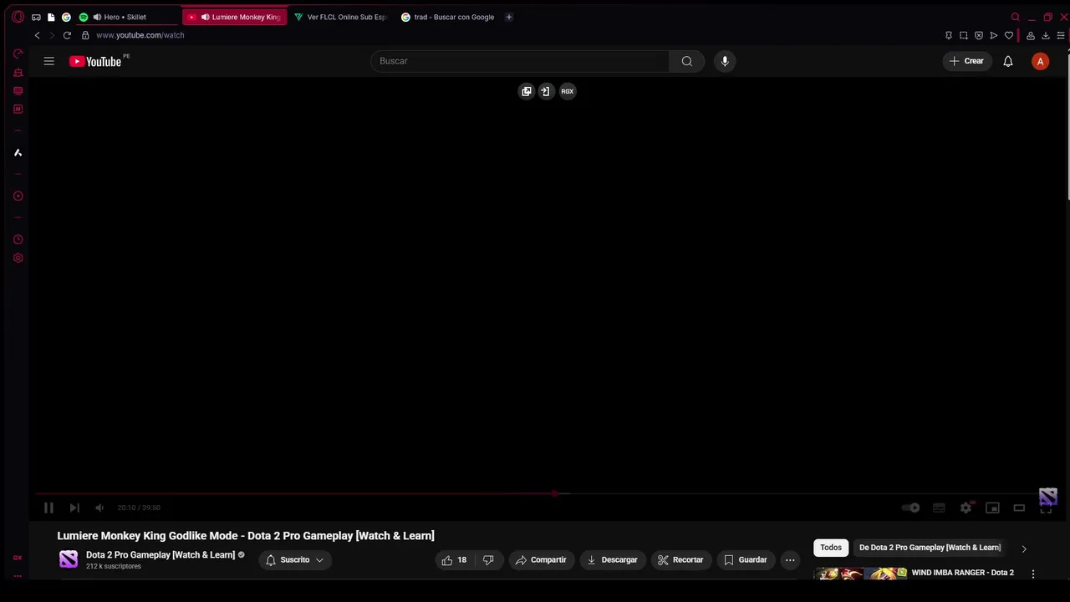Click the move-to-sidebar video icon
This screenshot has height=602, width=1070.
545,91
